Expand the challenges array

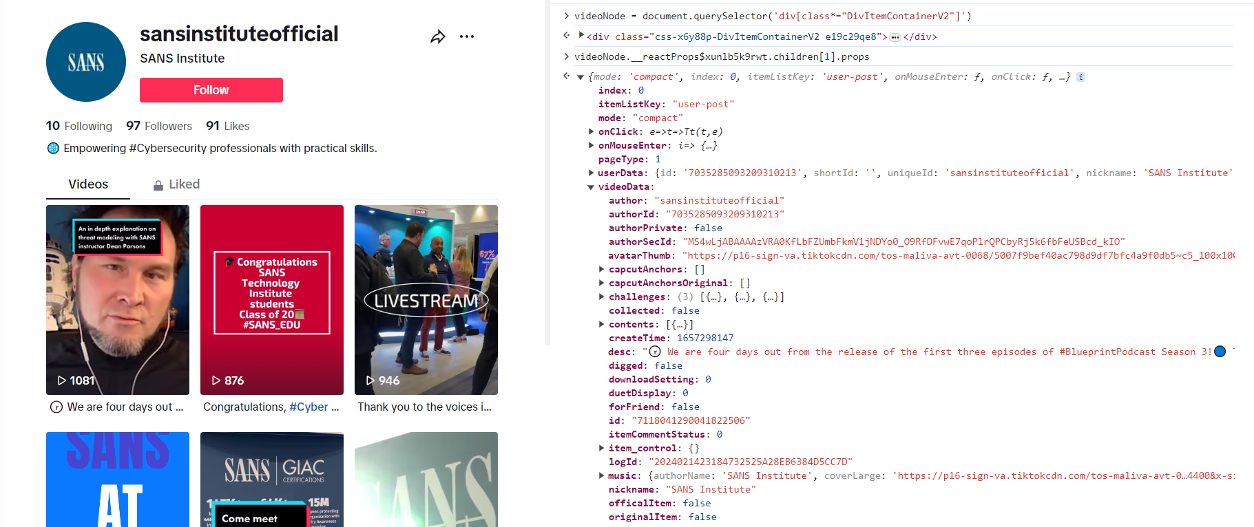601,297
